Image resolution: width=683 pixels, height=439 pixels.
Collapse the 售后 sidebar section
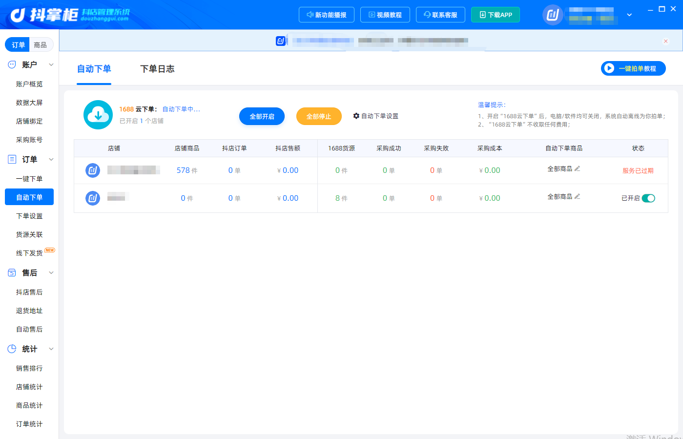pyautogui.click(x=51, y=272)
